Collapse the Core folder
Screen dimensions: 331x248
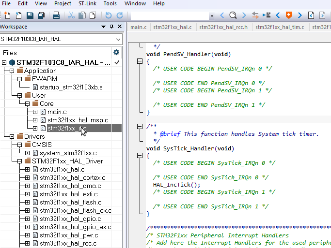click(x=28, y=104)
